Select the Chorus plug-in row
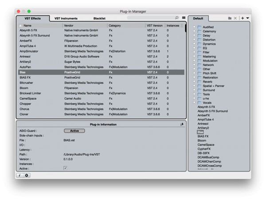 (x=101, y=109)
